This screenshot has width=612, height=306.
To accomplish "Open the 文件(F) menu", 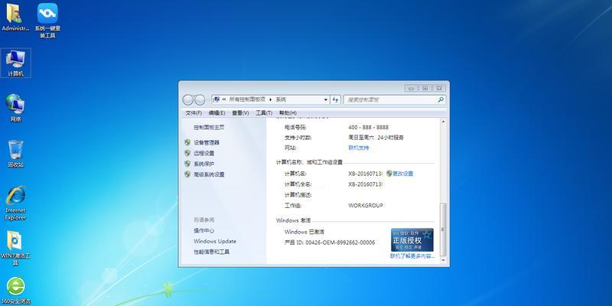I will click(194, 113).
